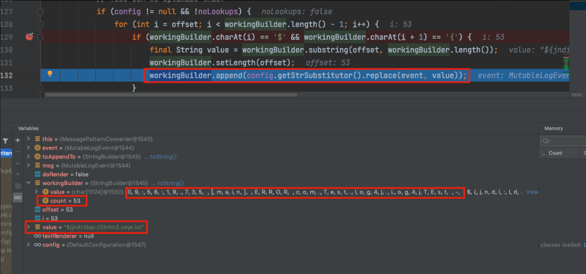Select the Memory panel tab
This screenshot has height=274, width=586.
pos(553,128)
